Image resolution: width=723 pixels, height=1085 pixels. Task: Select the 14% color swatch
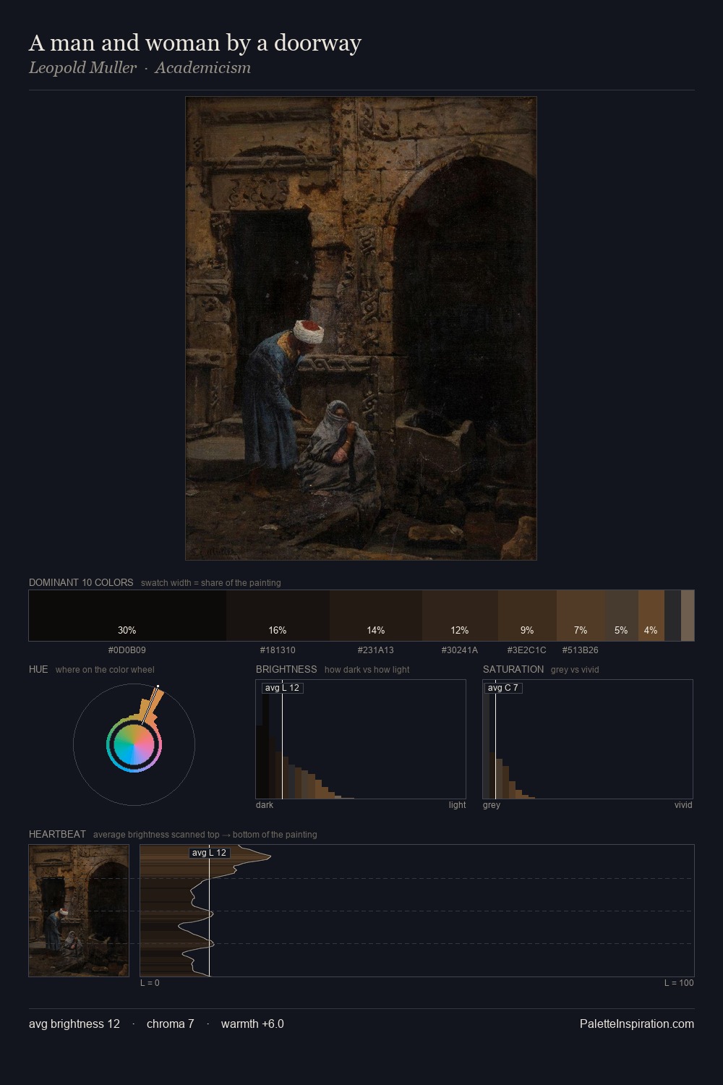376,616
